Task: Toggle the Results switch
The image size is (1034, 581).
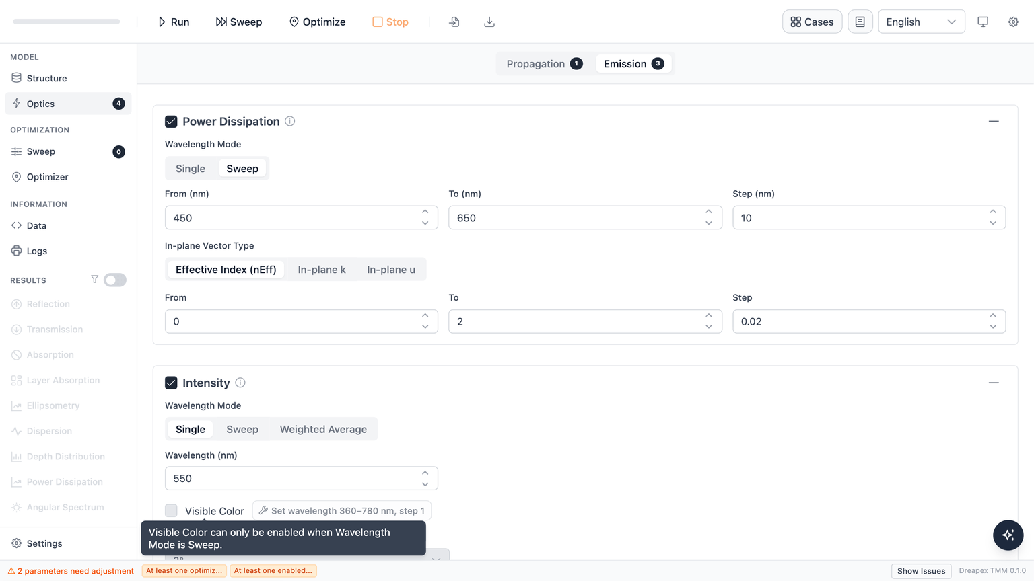Action: 115,280
